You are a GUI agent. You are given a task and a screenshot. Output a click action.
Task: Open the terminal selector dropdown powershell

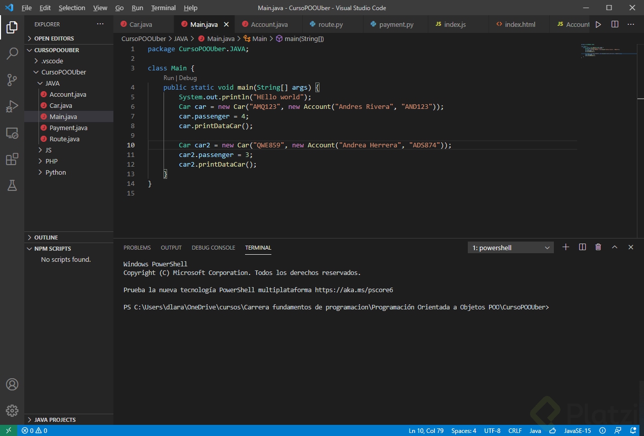click(x=511, y=248)
